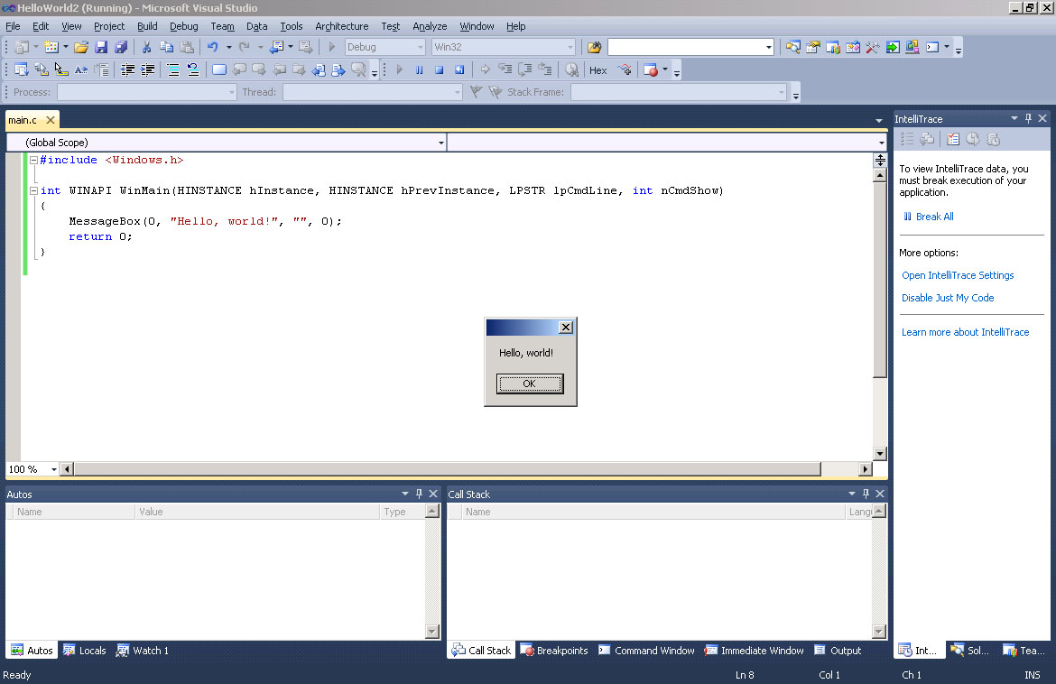This screenshot has width=1056, height=684.
Task: Select the Watch 1 tab
Action: pyautogui.click(x=142, y=651)
